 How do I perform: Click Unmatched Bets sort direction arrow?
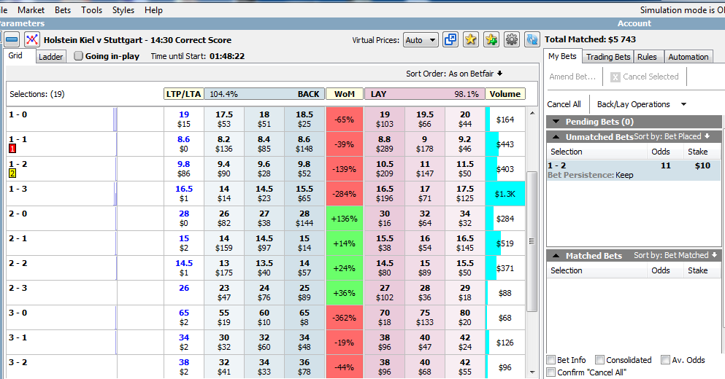707,136
